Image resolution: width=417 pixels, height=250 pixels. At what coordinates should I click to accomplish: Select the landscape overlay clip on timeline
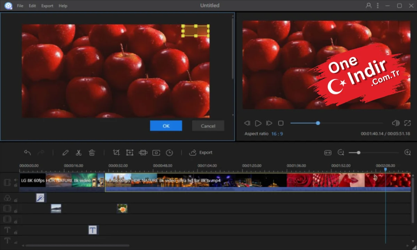[x=56, y=208]
